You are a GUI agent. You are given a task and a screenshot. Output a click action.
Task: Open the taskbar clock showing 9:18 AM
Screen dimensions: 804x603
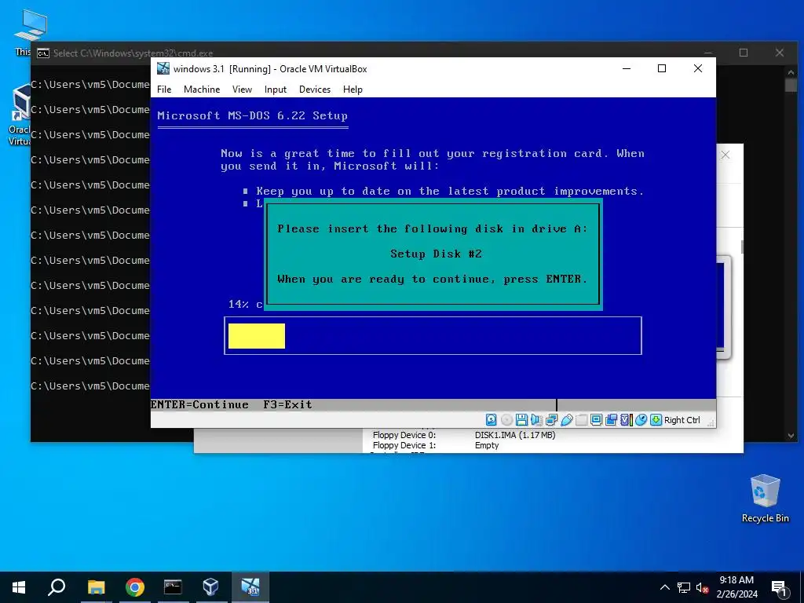pos(736,587)
